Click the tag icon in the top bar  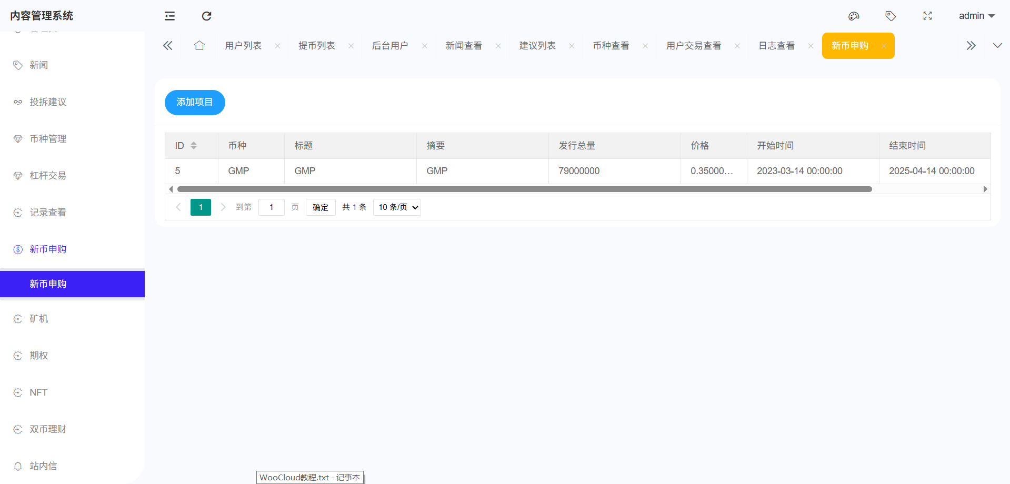click(x=891, y=16)
